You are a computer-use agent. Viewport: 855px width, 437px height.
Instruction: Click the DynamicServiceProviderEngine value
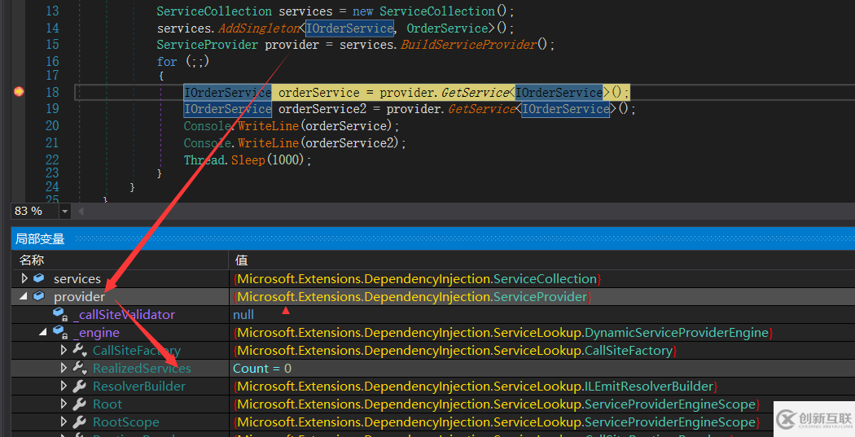pyautogui.click(x=502, y=333)
